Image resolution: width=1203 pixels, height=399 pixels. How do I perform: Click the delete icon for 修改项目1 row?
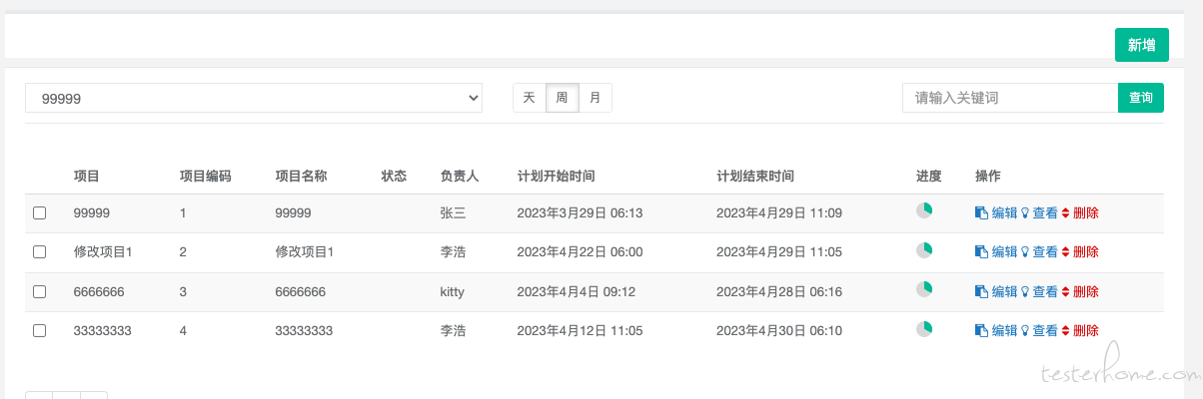(x=1065, y=252)
